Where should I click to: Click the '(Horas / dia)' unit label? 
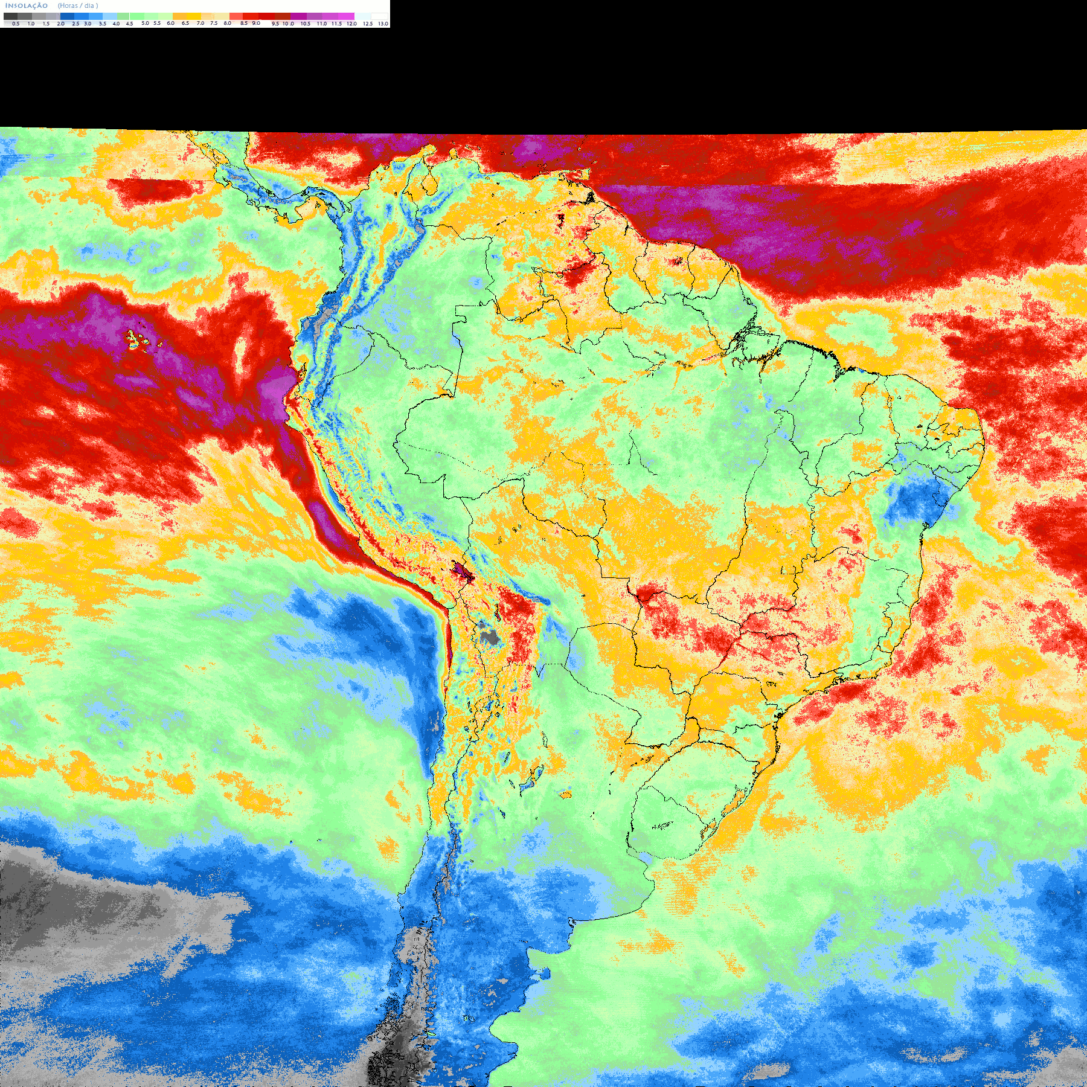tap(78, 5)
